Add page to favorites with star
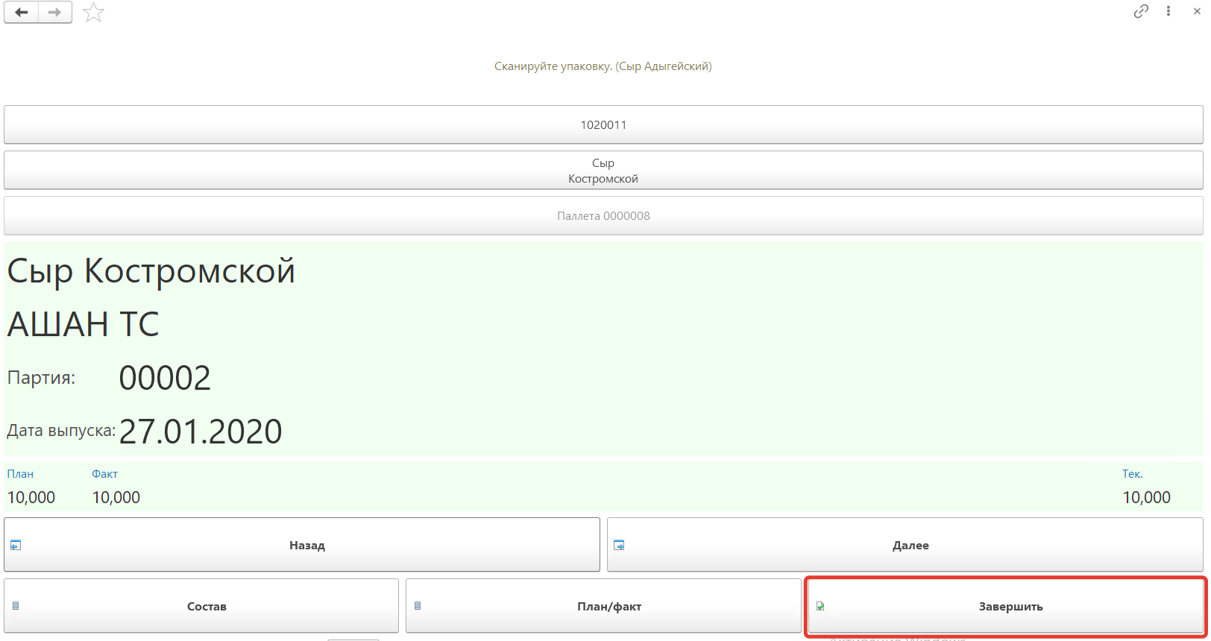The height and width of the screenshot is (641, 1211). point(93,12)
